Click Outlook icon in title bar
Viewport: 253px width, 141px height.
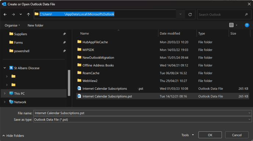pos(4,4)
